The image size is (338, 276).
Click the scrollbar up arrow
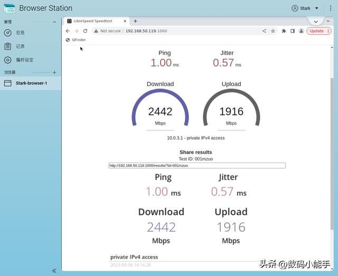[332, 47]
